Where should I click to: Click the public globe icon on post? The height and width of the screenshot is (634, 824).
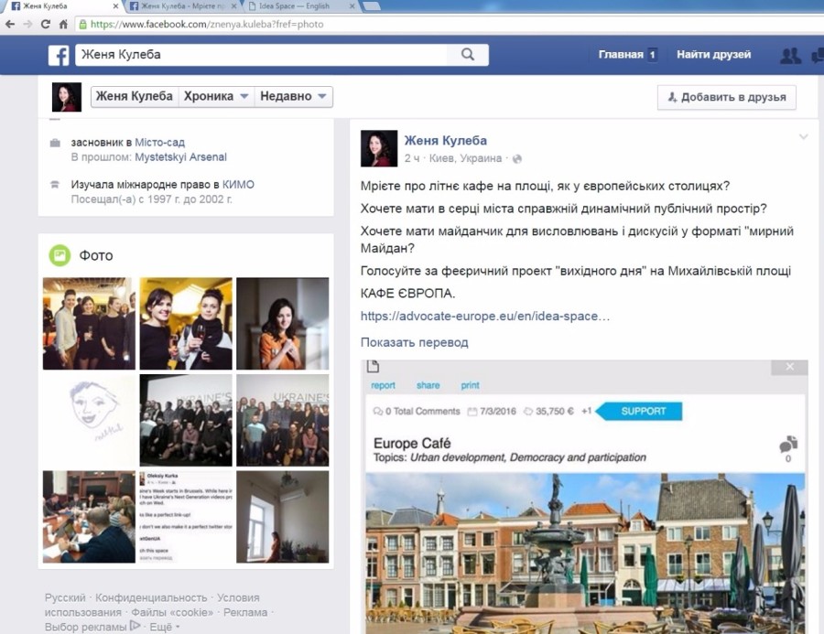point(517,158)
